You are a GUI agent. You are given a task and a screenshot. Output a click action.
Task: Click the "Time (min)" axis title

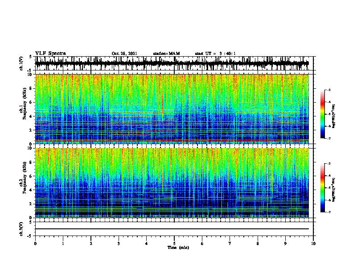click(x=178, y=248)
